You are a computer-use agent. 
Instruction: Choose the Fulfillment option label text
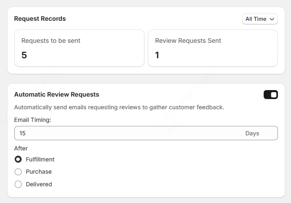point(40,159)
